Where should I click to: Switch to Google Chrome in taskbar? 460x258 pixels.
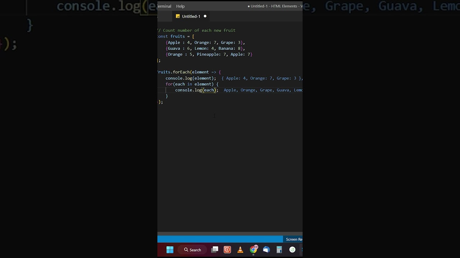[254, 249]
